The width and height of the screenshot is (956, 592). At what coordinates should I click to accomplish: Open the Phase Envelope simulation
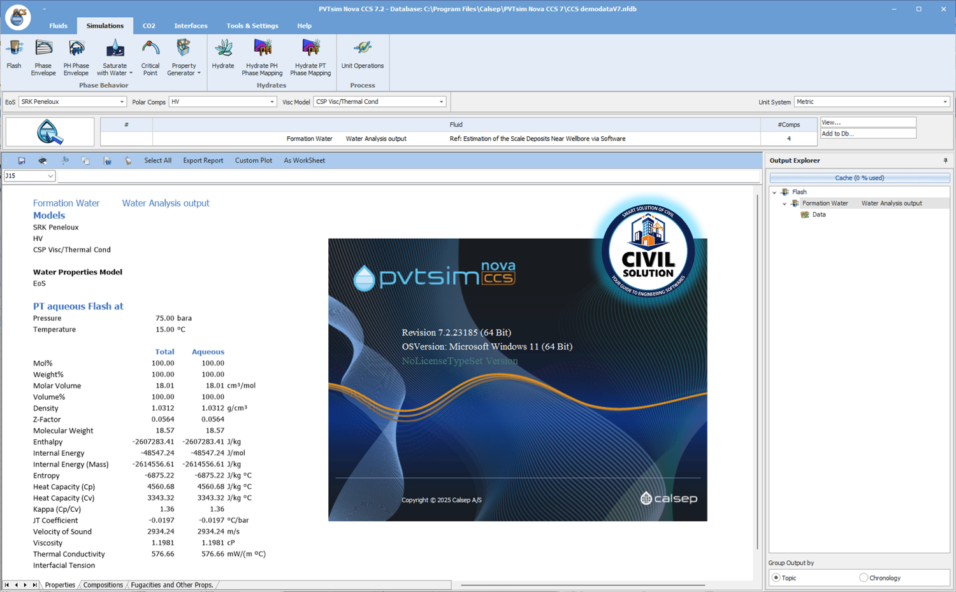tap(43, 57)
